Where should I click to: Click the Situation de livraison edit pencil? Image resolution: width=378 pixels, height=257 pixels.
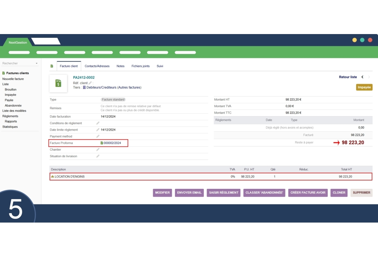pyautogui.click(x=98, y=156)
